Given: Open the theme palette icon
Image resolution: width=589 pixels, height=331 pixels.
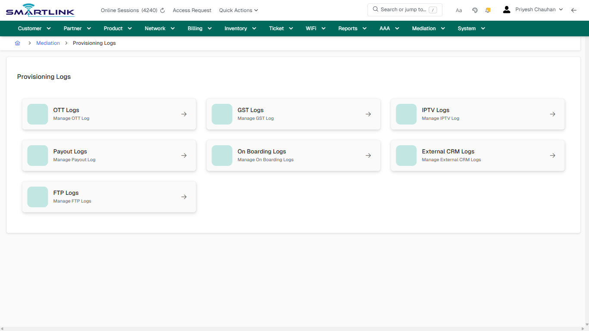Looking at the screenshot, I should pyautogui.click(x=475, y=10).
